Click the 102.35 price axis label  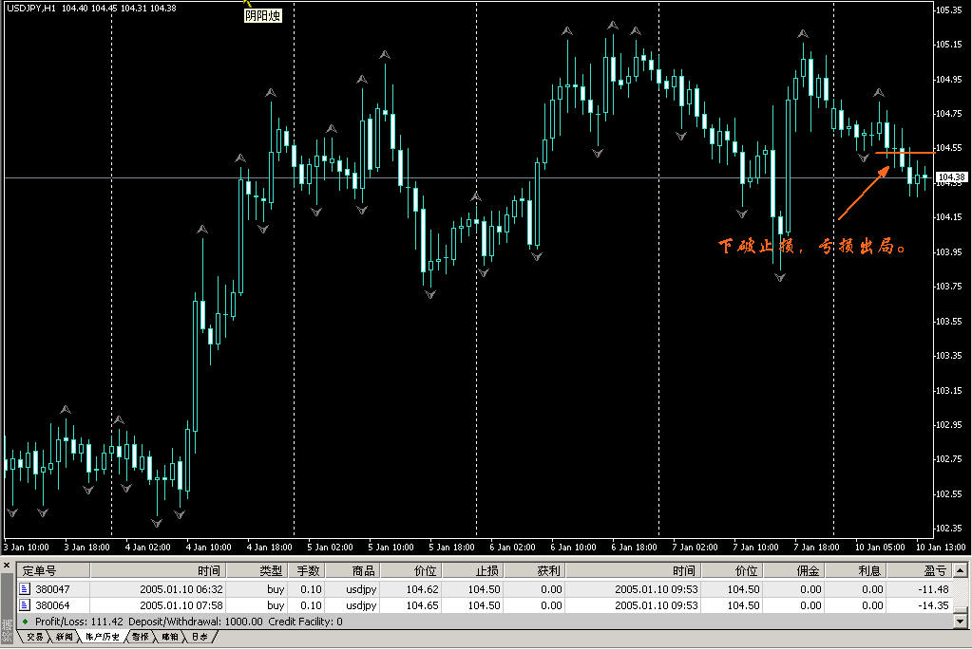point(949,528)
